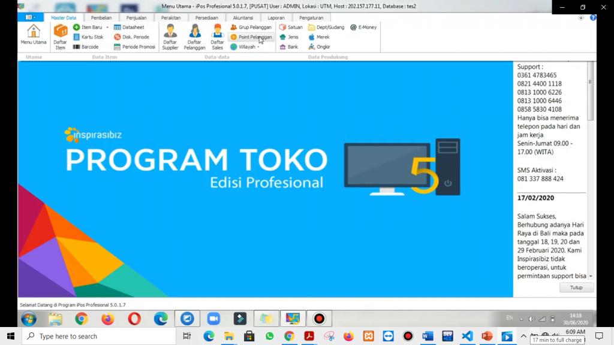Expand the Item Baru dropdown arrow

[x=107, y=27]
